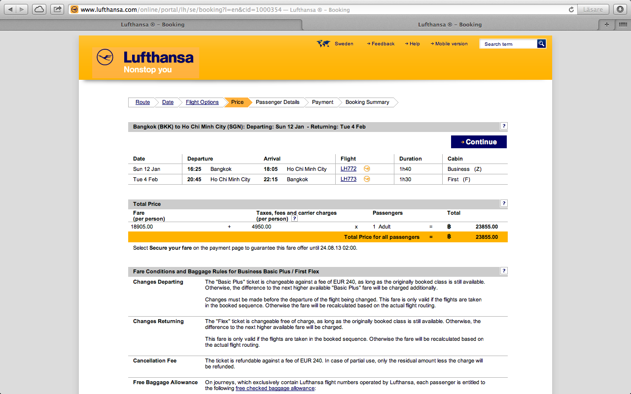Click the Lufthansa crane logo
This screenshot has width=631, height=394.
click(105, 58)
